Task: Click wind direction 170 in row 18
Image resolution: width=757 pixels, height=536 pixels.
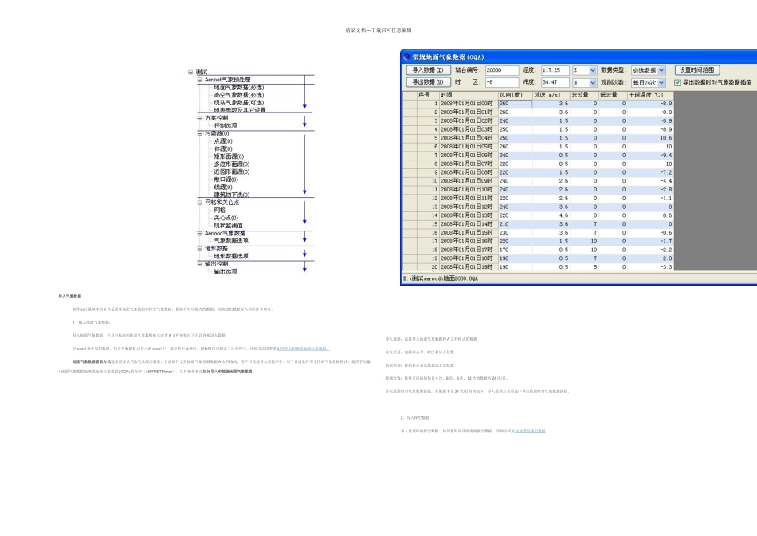Action: [515, 250]
